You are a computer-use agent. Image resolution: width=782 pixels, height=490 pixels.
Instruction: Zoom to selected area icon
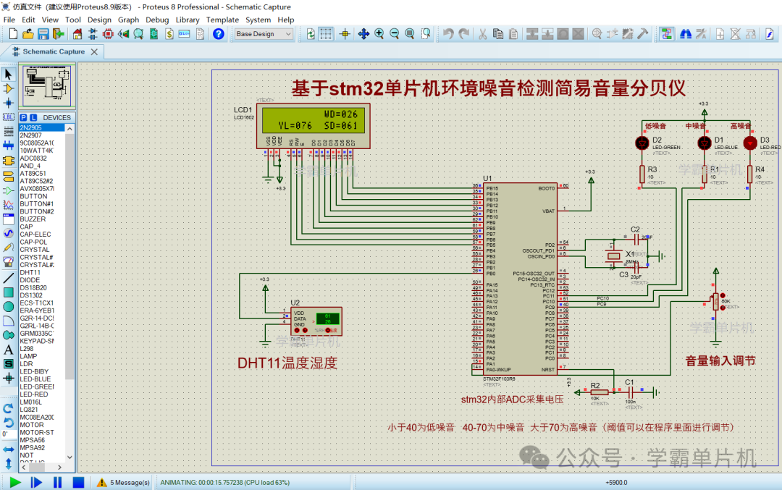tap(426, 34)
